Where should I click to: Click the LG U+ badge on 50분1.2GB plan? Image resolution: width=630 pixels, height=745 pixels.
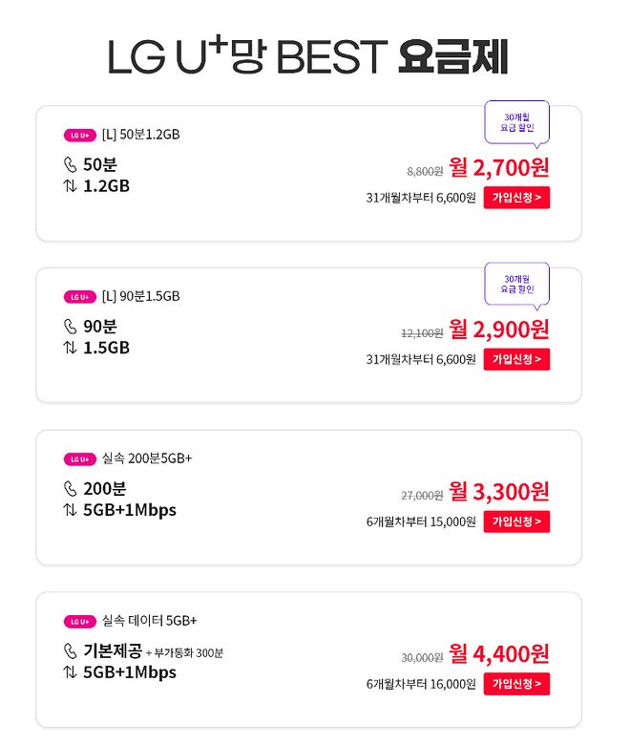click(79, 135)
